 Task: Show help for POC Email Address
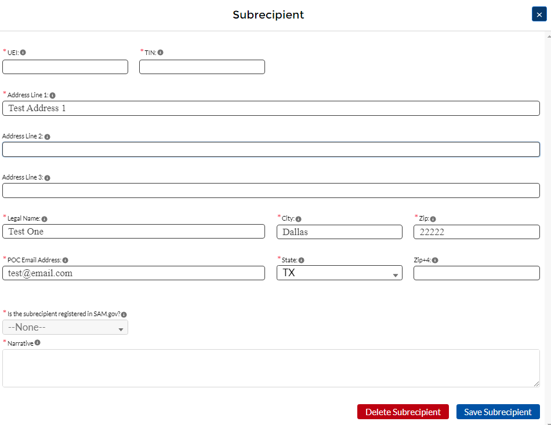[x=66, y=261]
